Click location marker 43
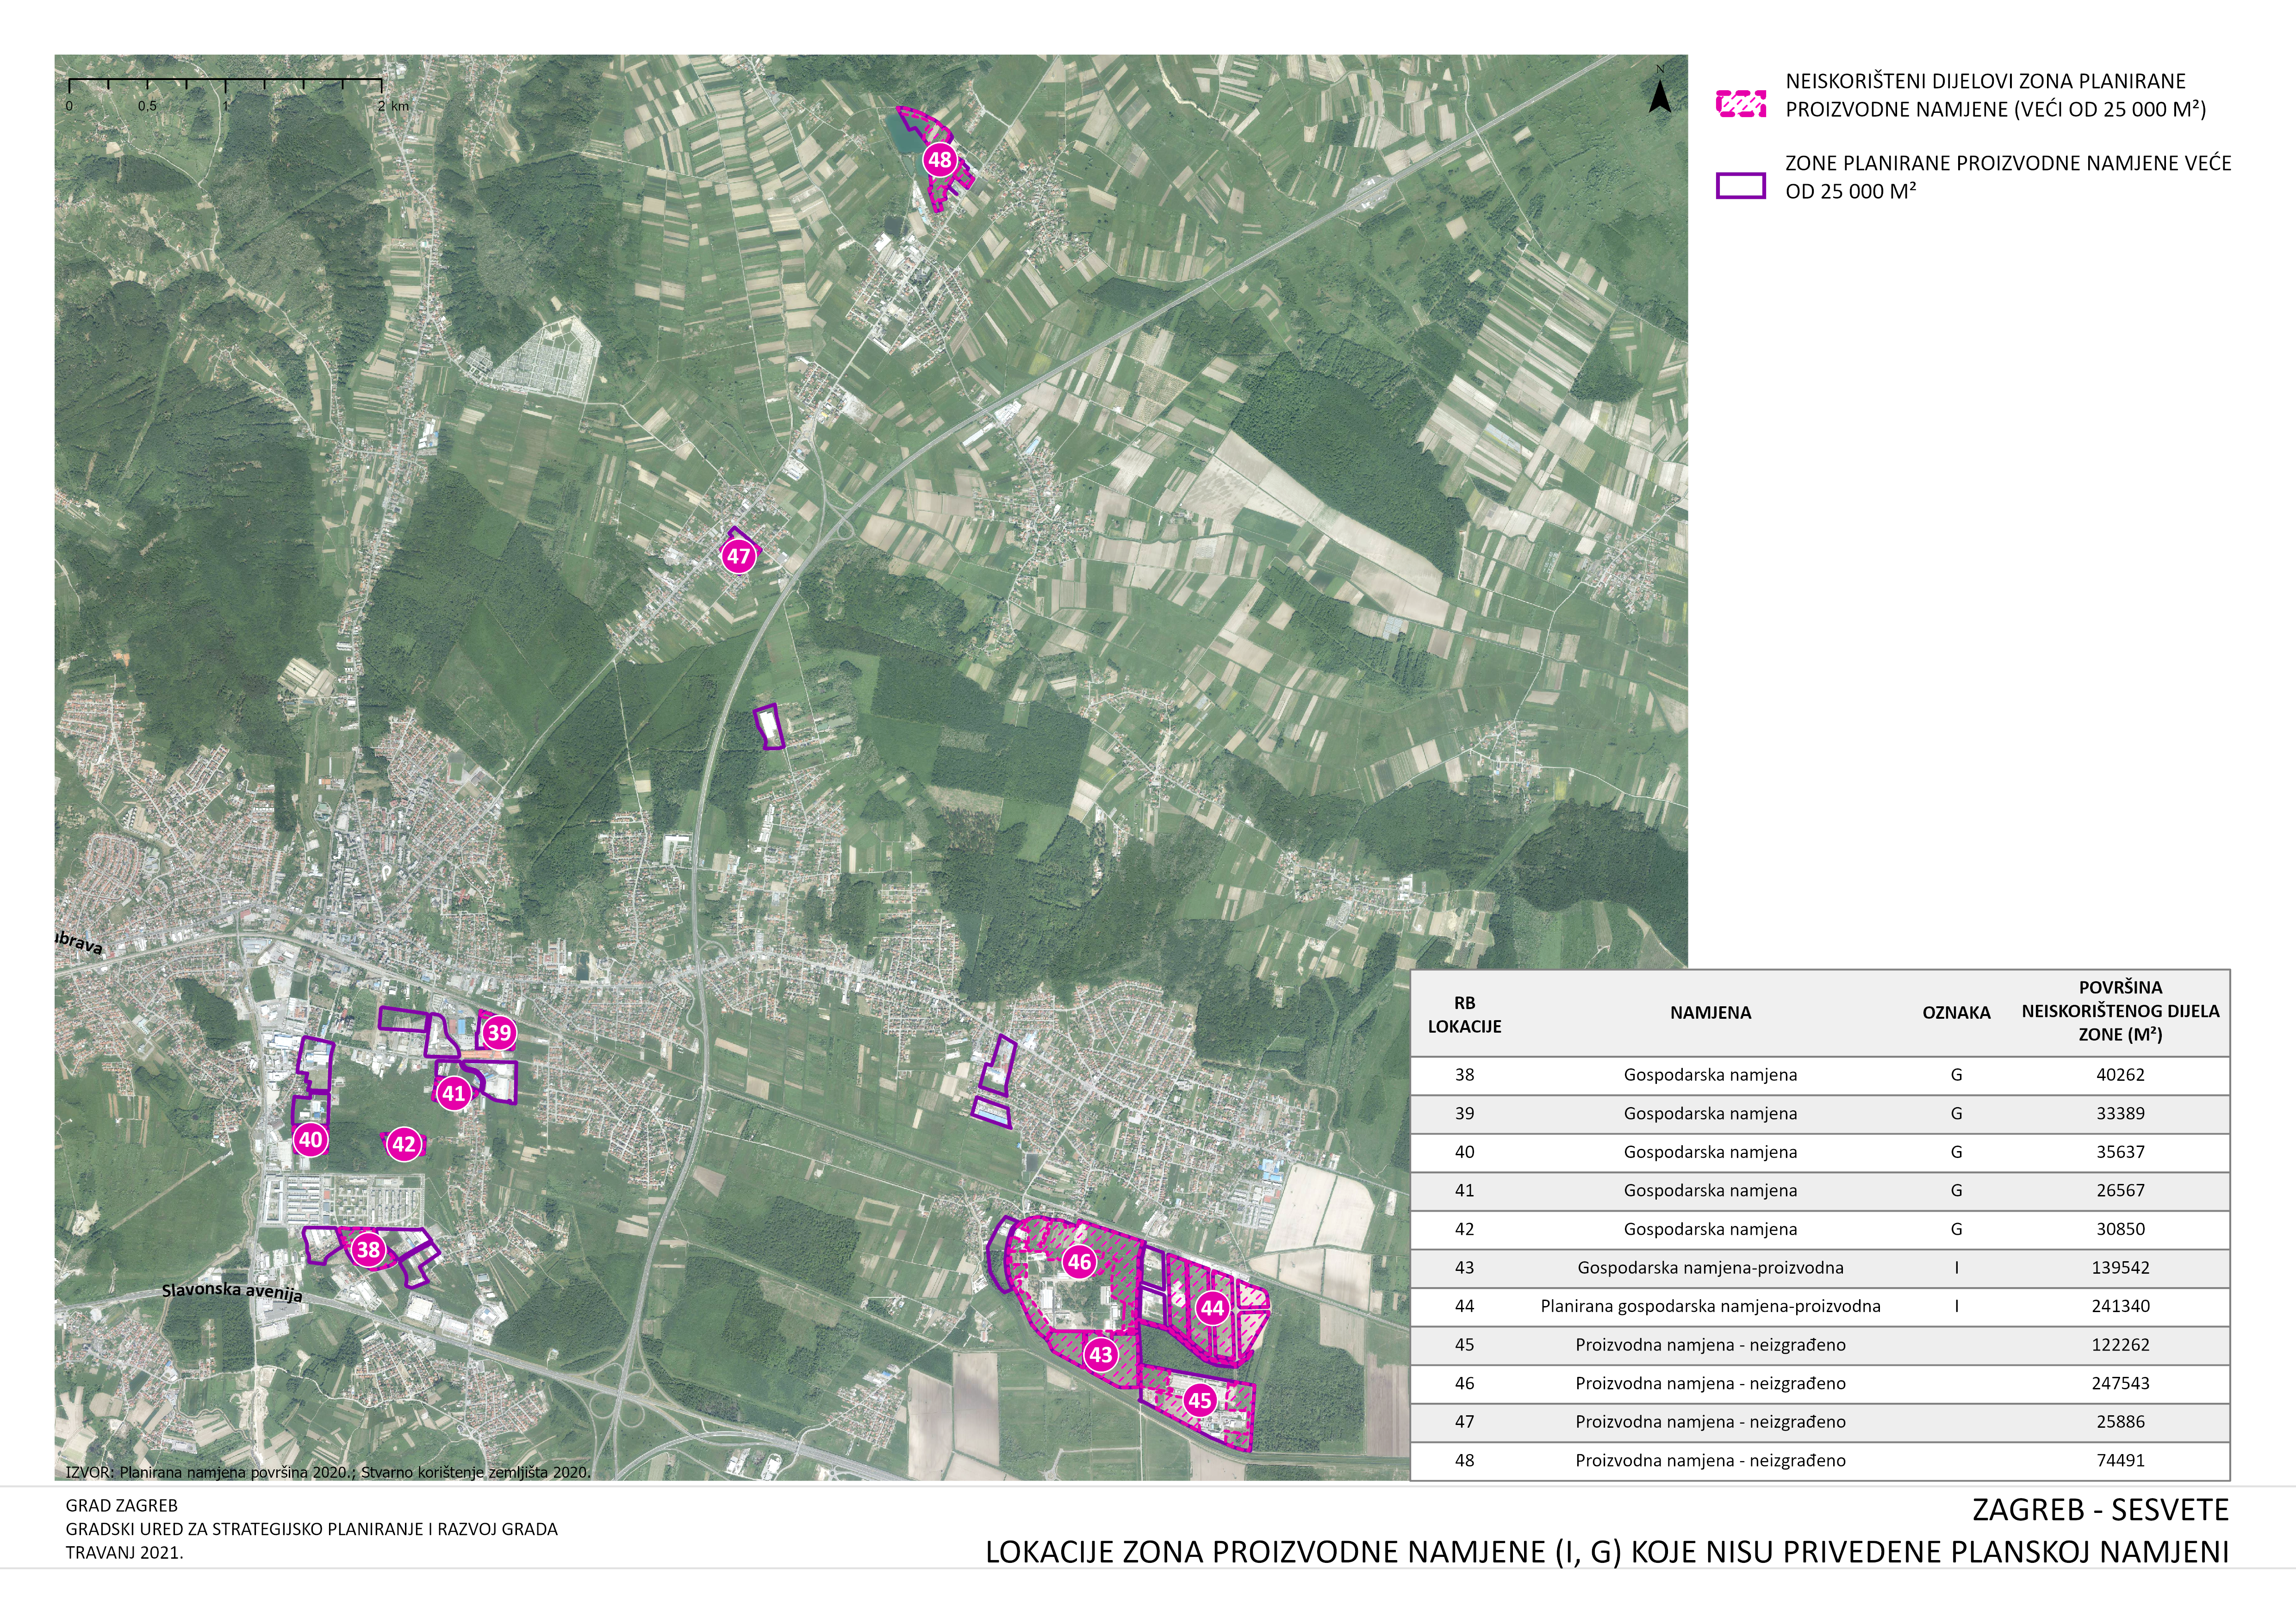Viewport: 2296px width, 1623px height. [1100, 1355]
